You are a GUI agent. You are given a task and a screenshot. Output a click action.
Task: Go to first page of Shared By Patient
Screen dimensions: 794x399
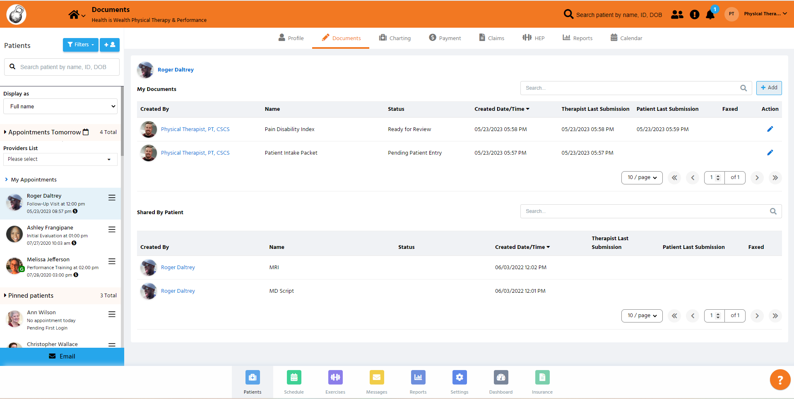click(674, 316)
